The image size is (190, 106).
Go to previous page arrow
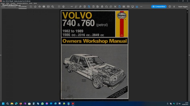click(x=59, y=7)
